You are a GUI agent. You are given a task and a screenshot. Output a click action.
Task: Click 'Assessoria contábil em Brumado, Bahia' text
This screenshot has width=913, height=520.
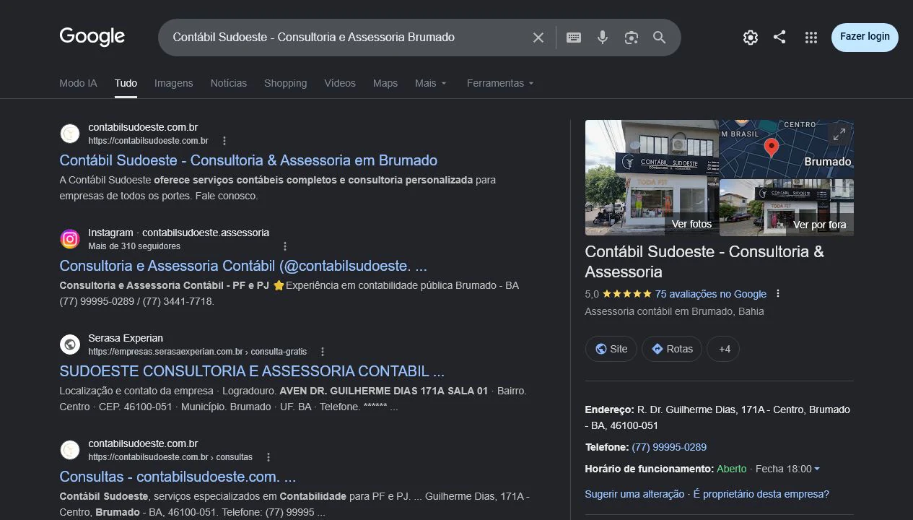coord(674,311)
